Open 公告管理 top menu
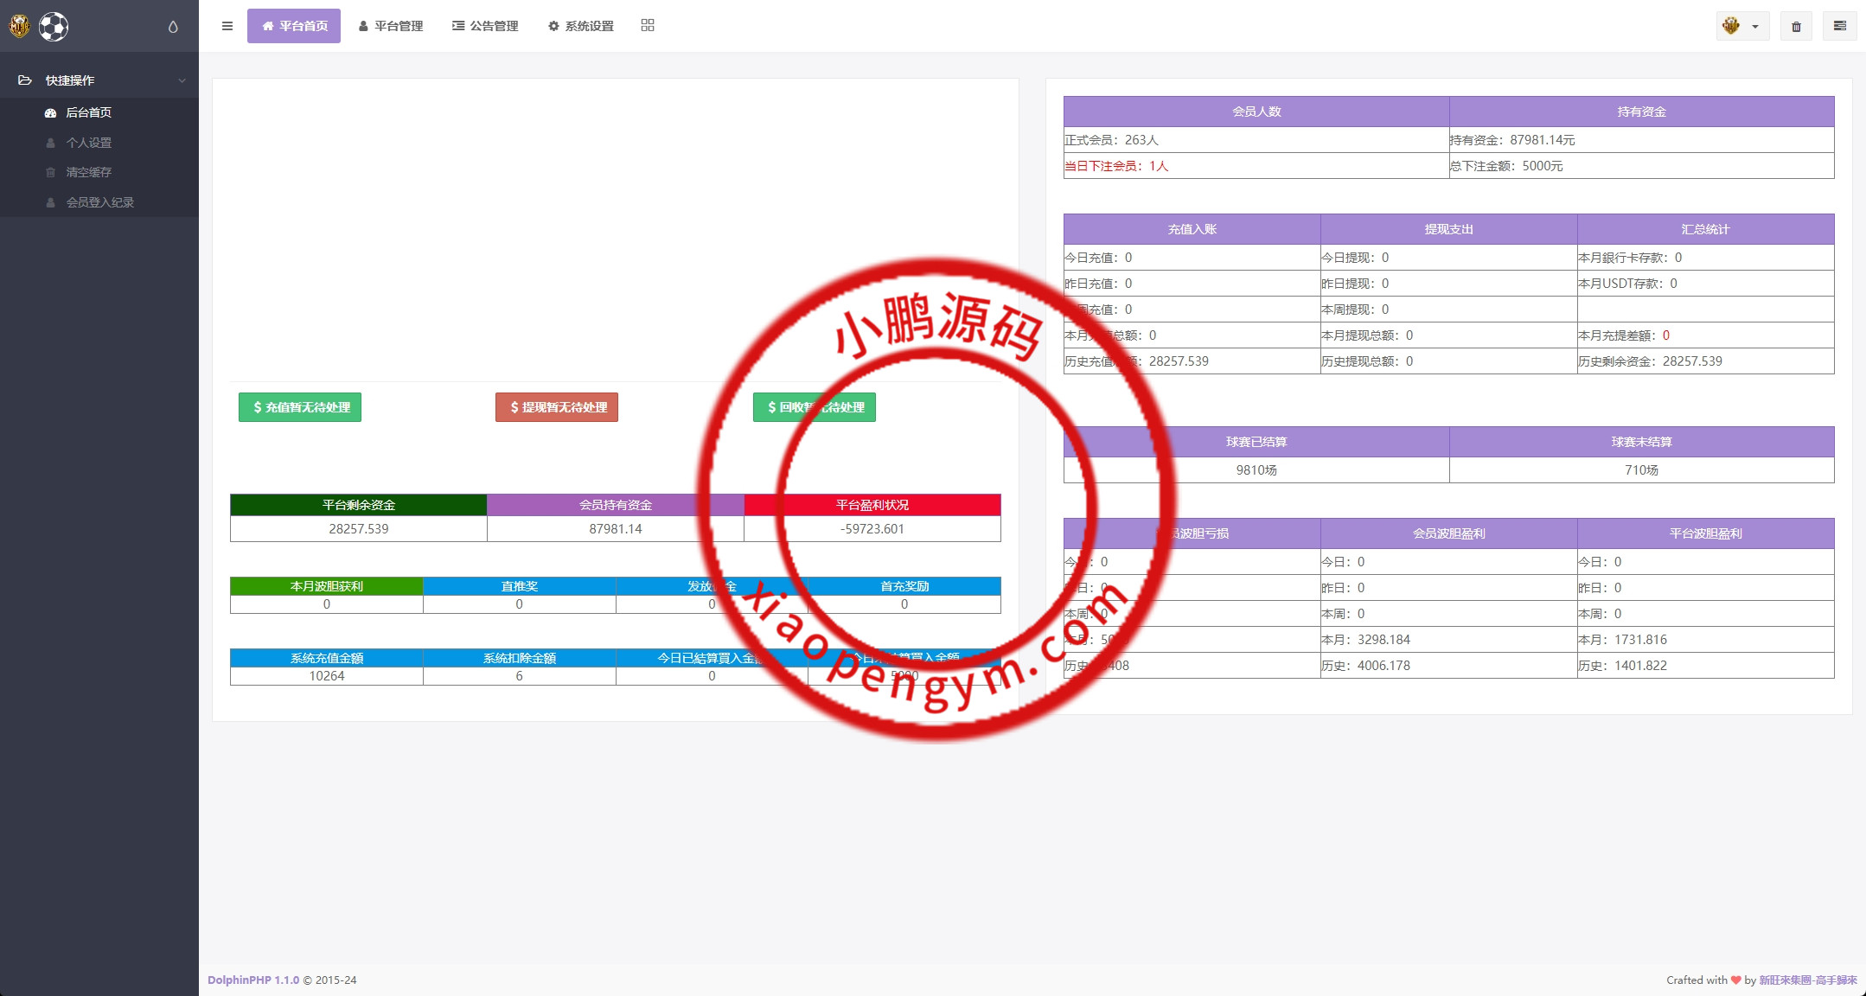 pos(485,26)
